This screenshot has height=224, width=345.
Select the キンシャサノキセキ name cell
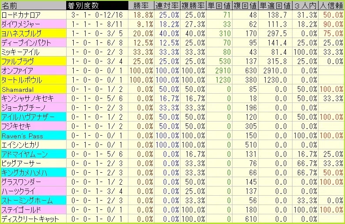[33, 99]
